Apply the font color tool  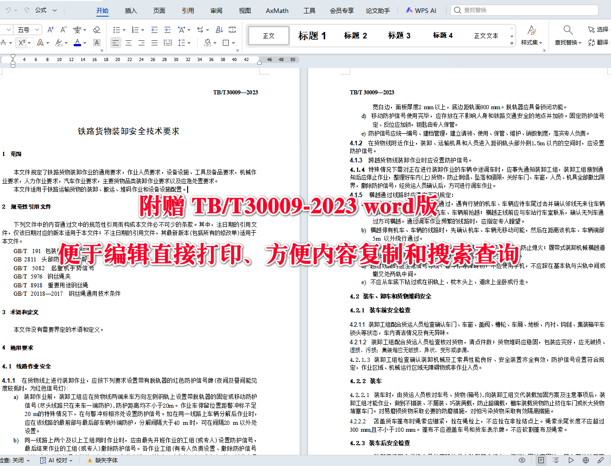click(77, 42)
